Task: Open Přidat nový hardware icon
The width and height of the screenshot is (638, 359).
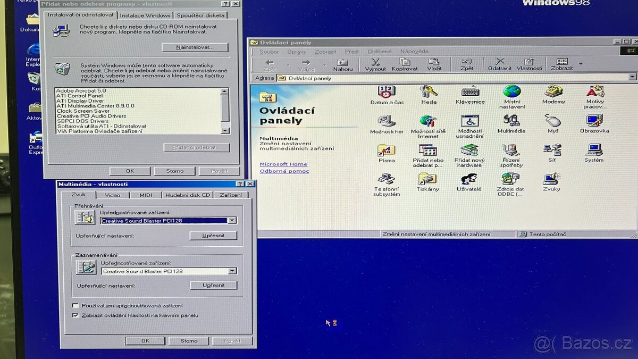Action: (468, 149)
